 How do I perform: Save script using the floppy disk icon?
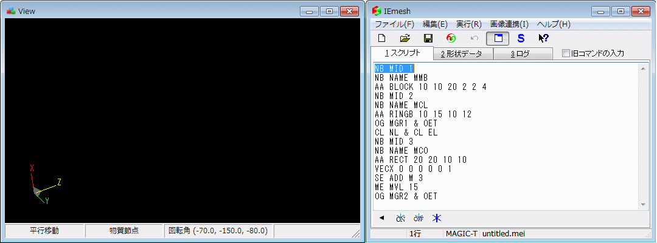click(428, 38)
